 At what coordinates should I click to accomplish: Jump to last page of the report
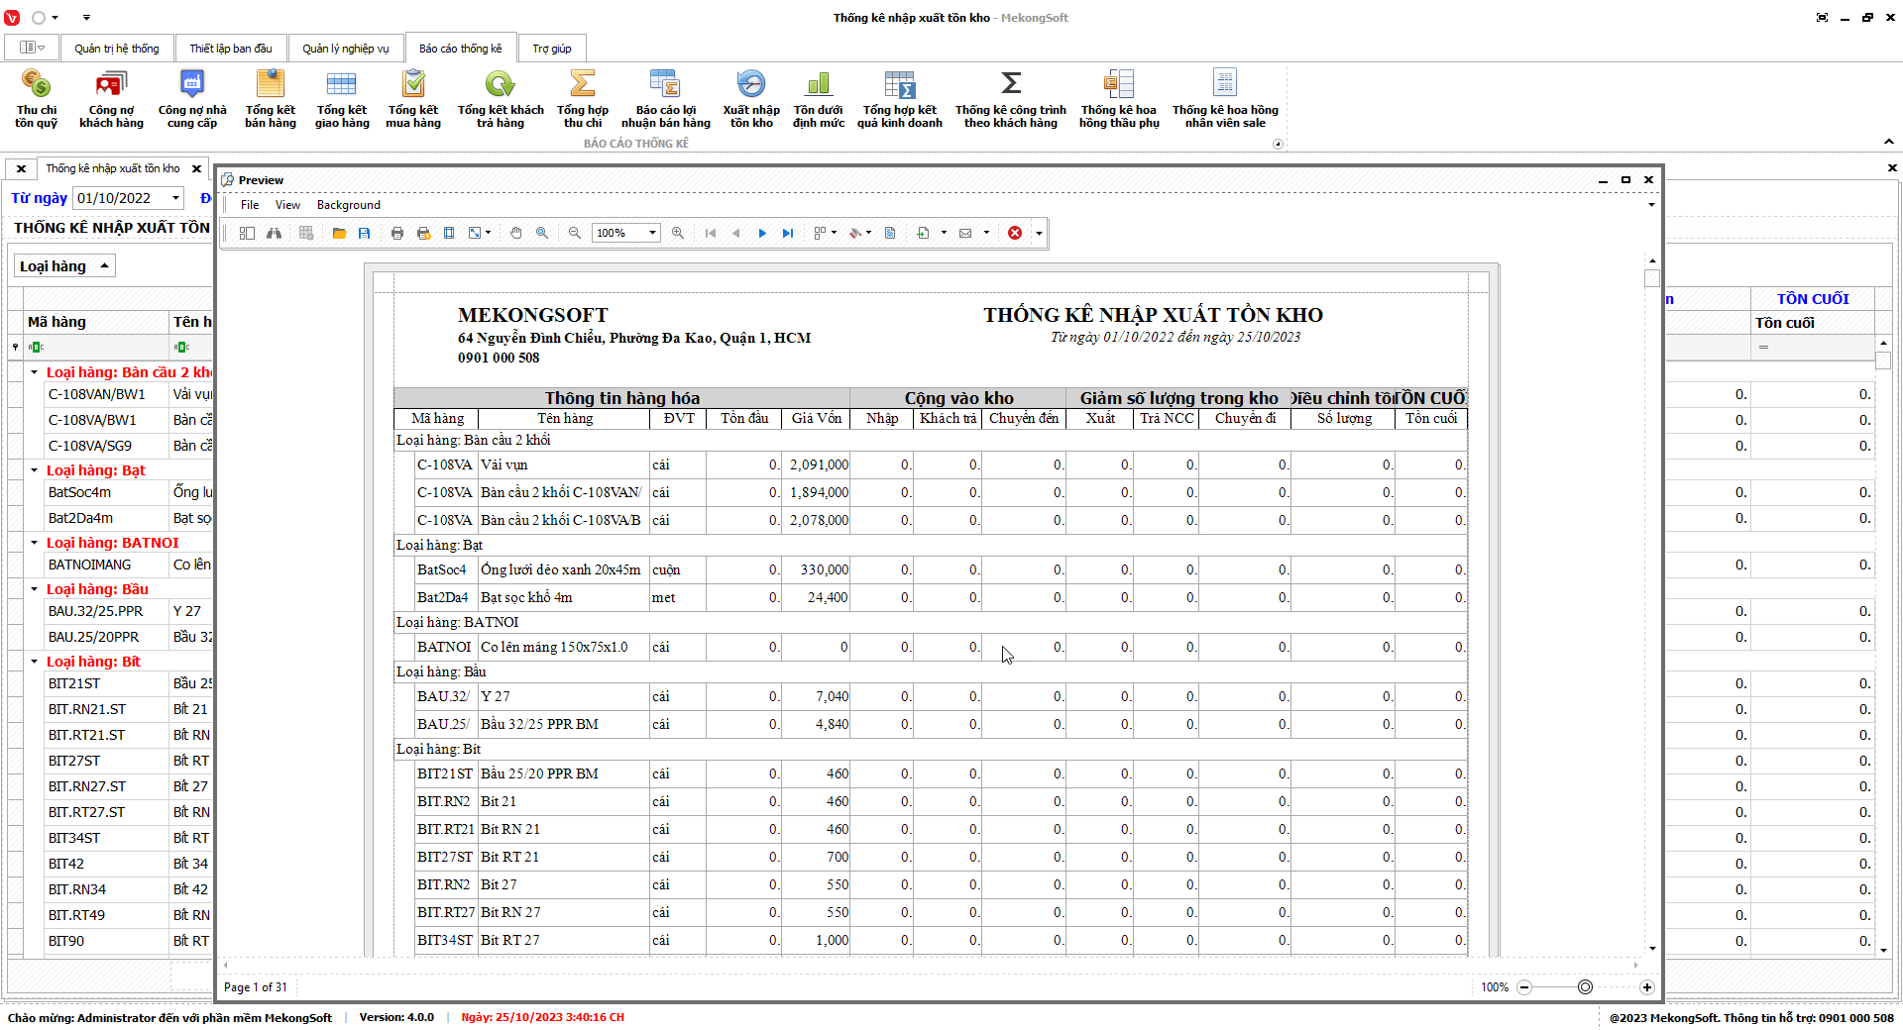pos(788,233)
